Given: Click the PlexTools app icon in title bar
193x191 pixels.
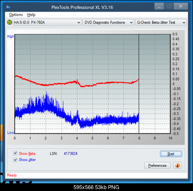Looking at the screenshot, I should (x=8, y=7).
